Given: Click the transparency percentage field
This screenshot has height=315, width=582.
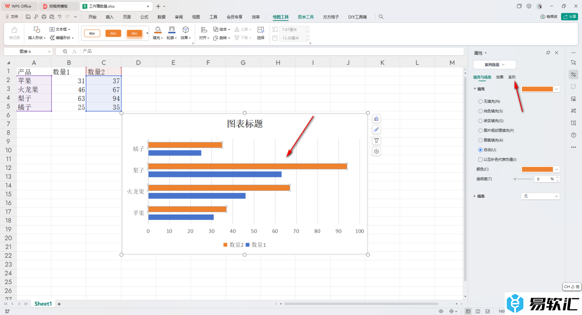Looking at the screenshot, I should (x=544, y=179).
